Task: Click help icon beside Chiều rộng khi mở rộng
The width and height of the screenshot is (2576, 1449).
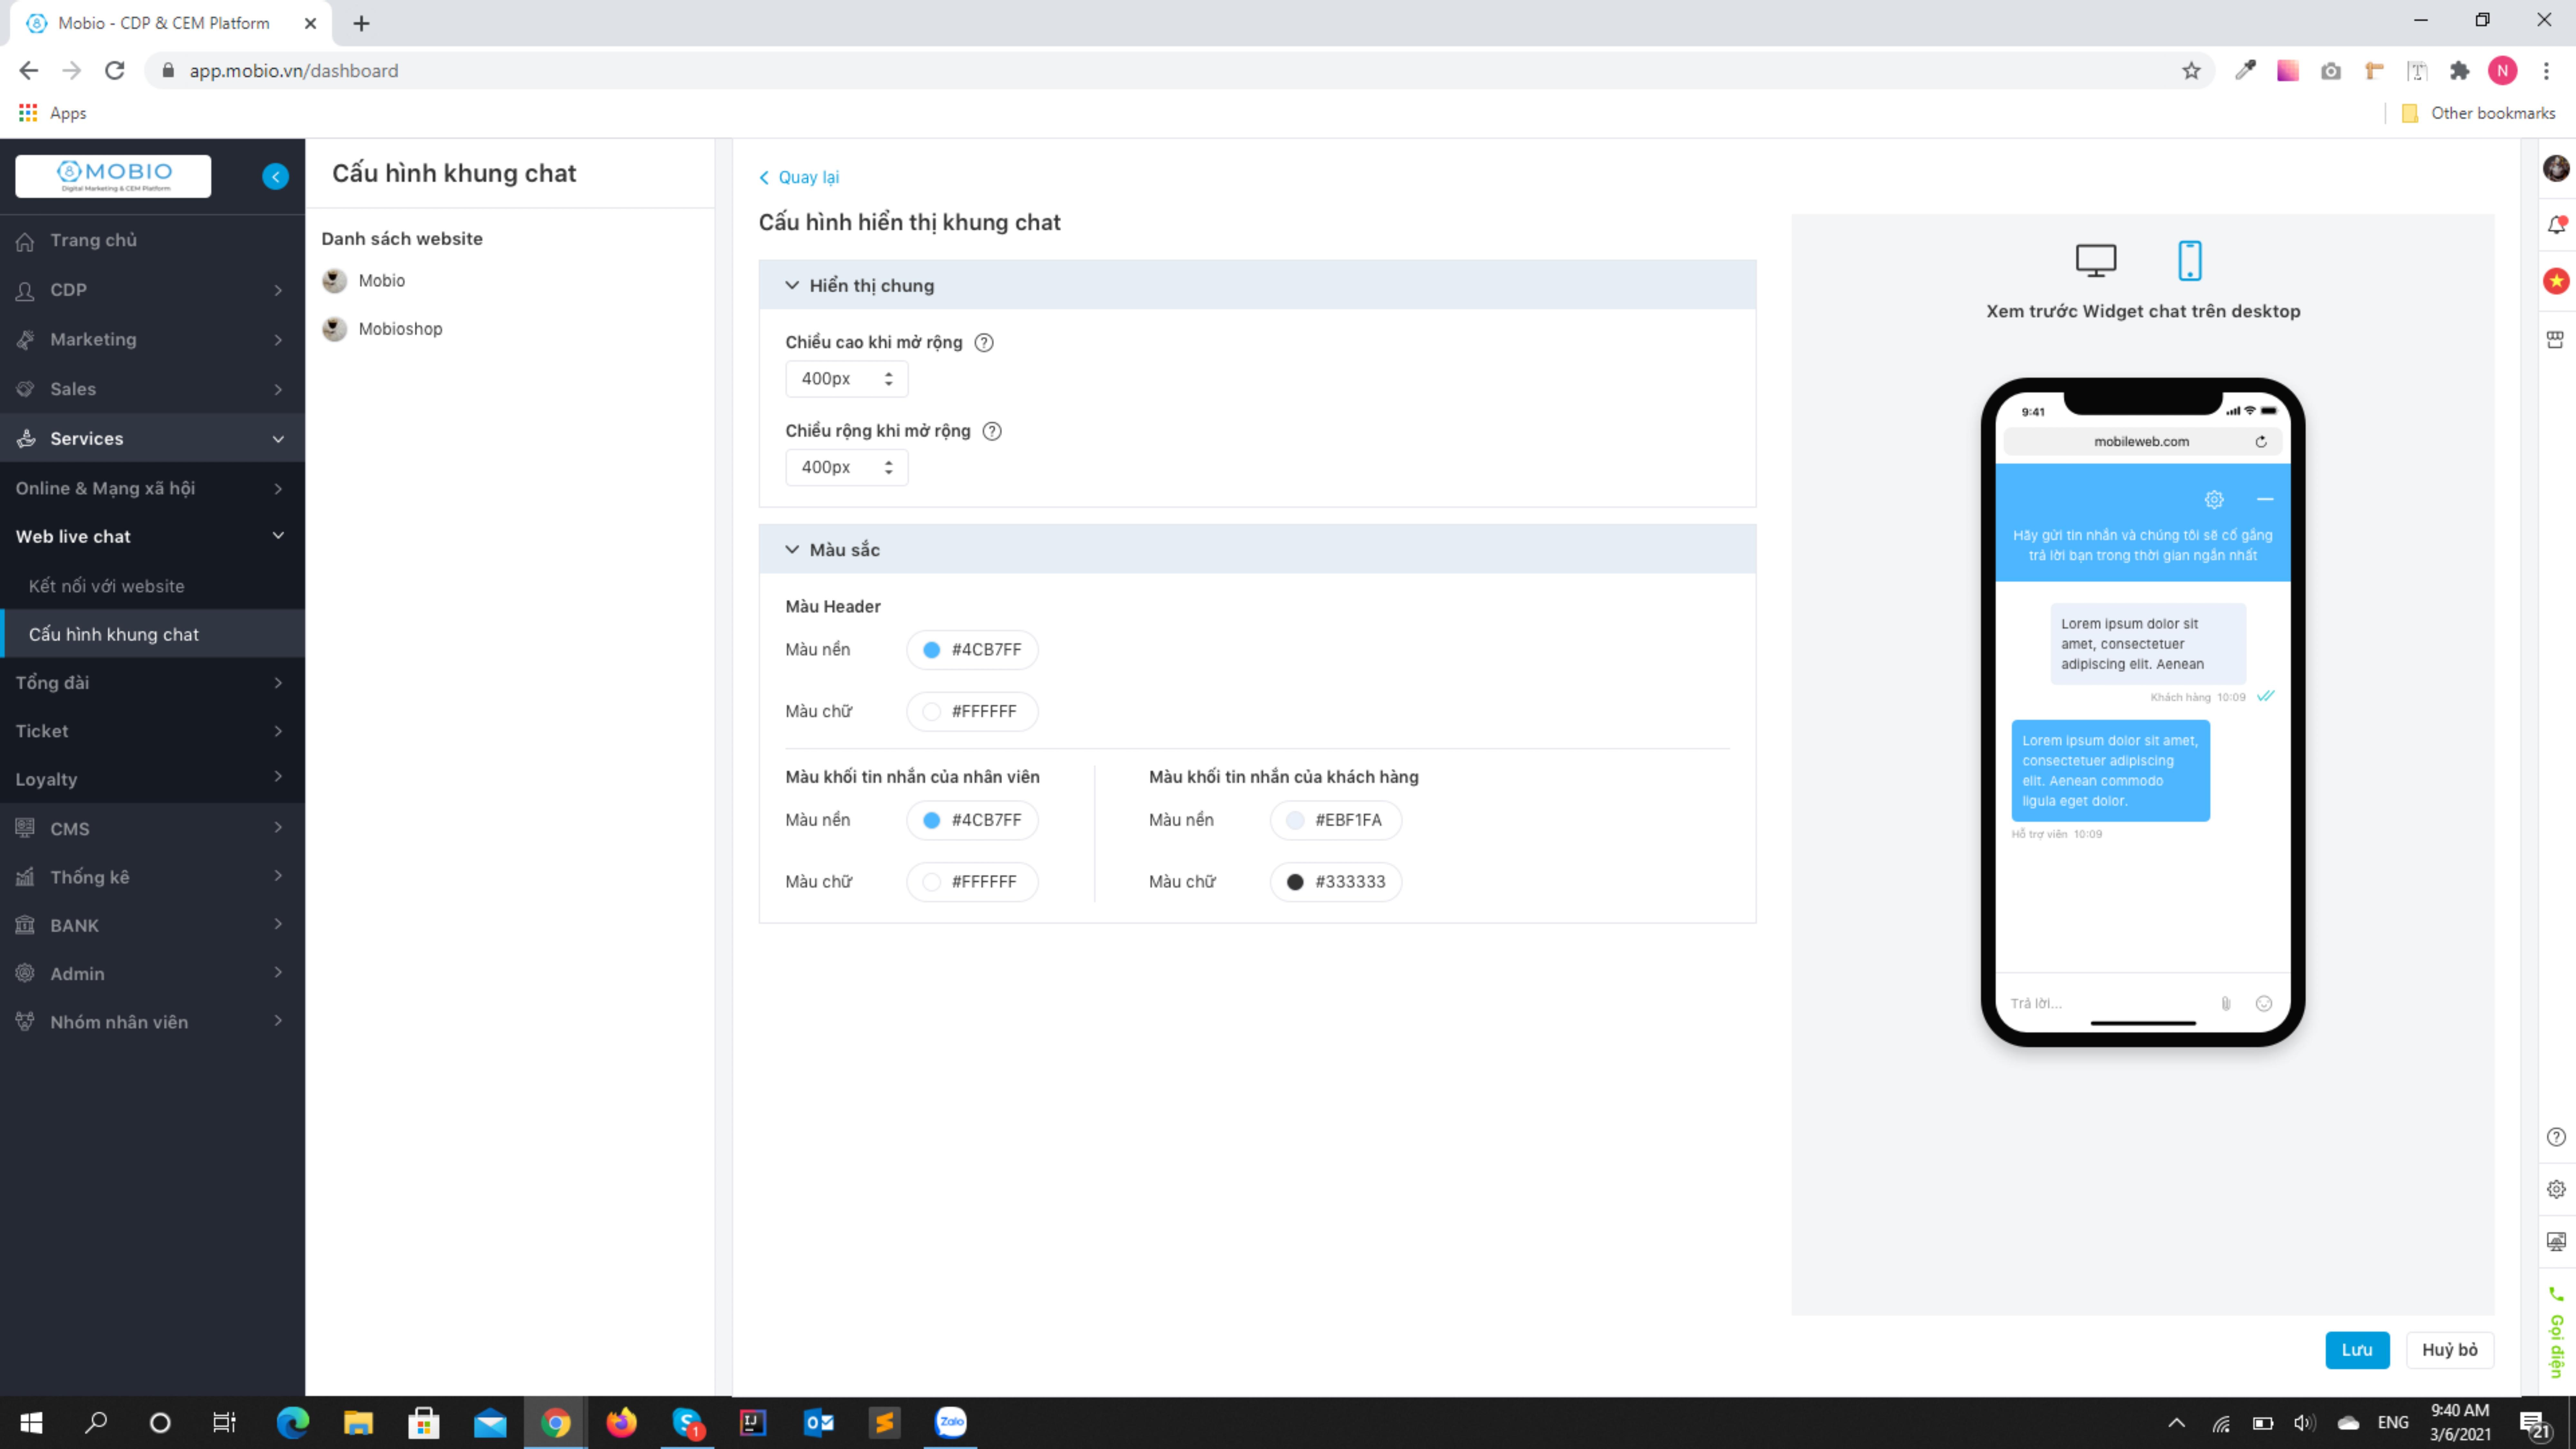Action: click(992, 431)
